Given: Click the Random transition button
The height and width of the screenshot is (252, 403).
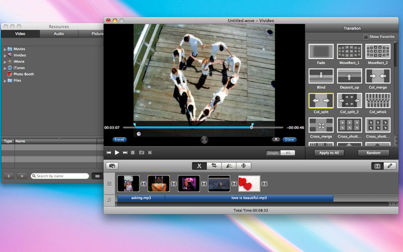Looking at the screenshot, I should coord(373,153).
